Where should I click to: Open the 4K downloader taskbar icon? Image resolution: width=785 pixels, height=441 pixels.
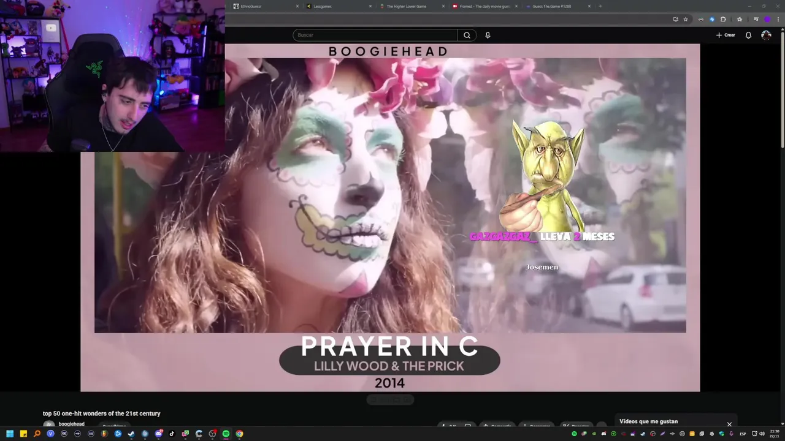[64, 434]
